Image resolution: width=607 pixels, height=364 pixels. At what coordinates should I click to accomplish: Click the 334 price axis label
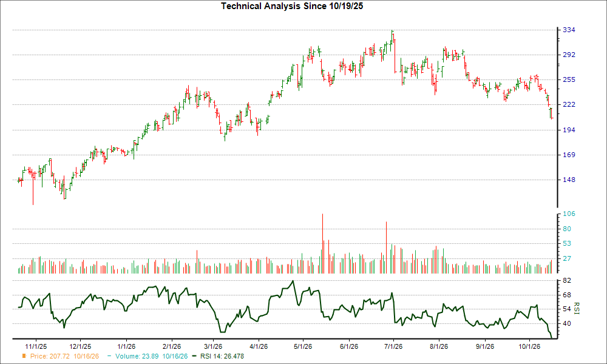(569, 30)
